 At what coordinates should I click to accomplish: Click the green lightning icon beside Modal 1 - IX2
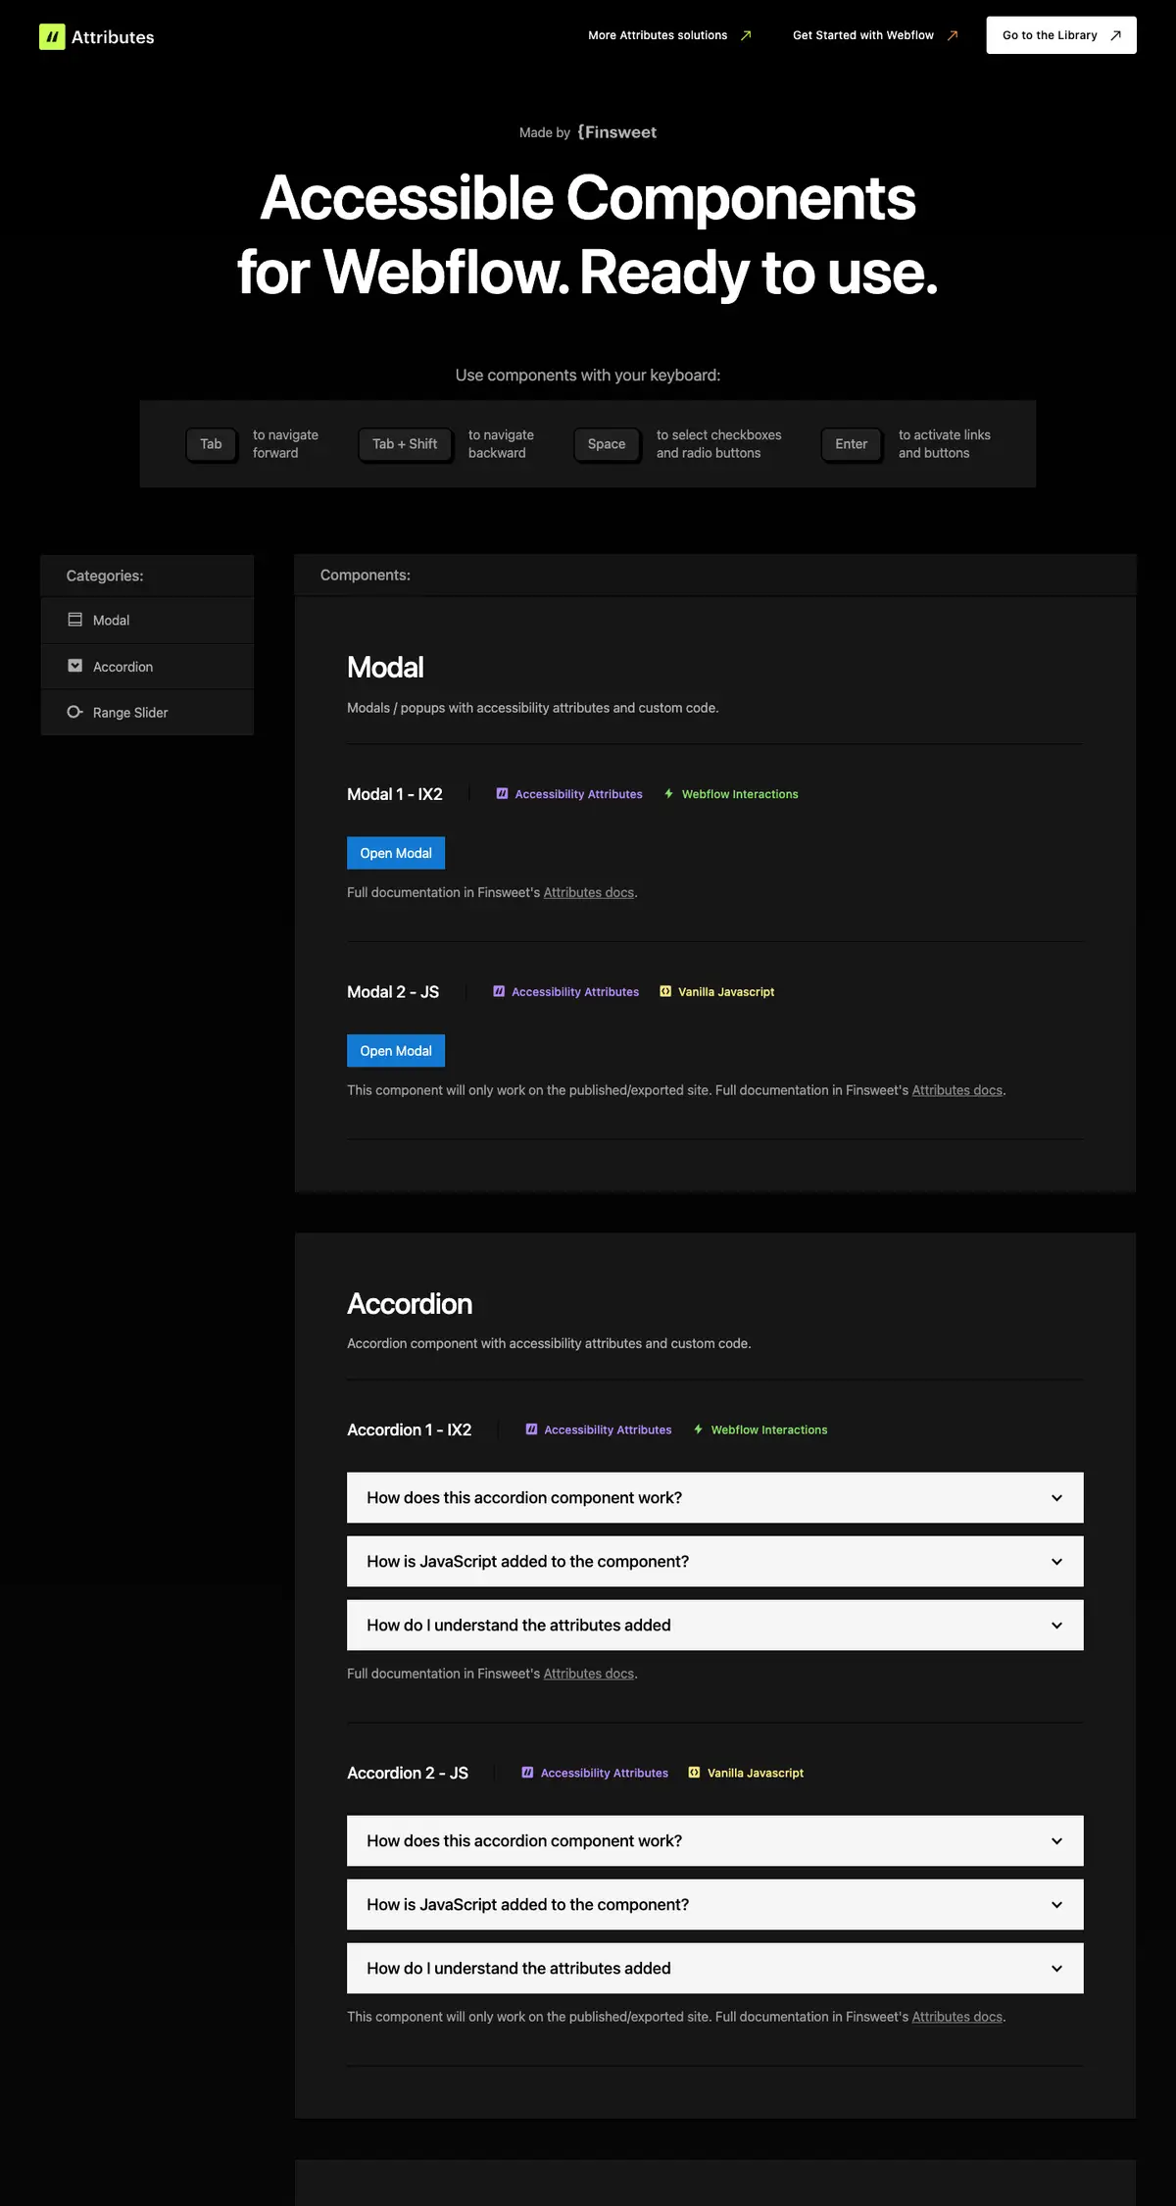[x=668, y=794]
